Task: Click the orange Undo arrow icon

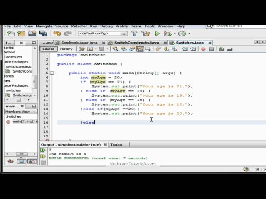Action: 57,34
